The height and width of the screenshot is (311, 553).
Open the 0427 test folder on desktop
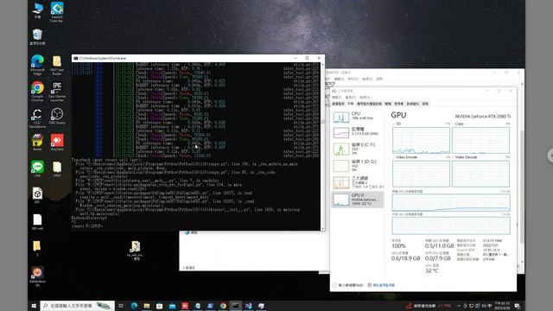[x=57, y=65]
